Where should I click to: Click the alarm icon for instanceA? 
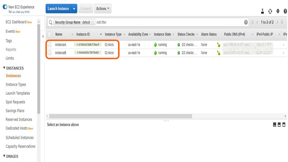click(219, 45)
